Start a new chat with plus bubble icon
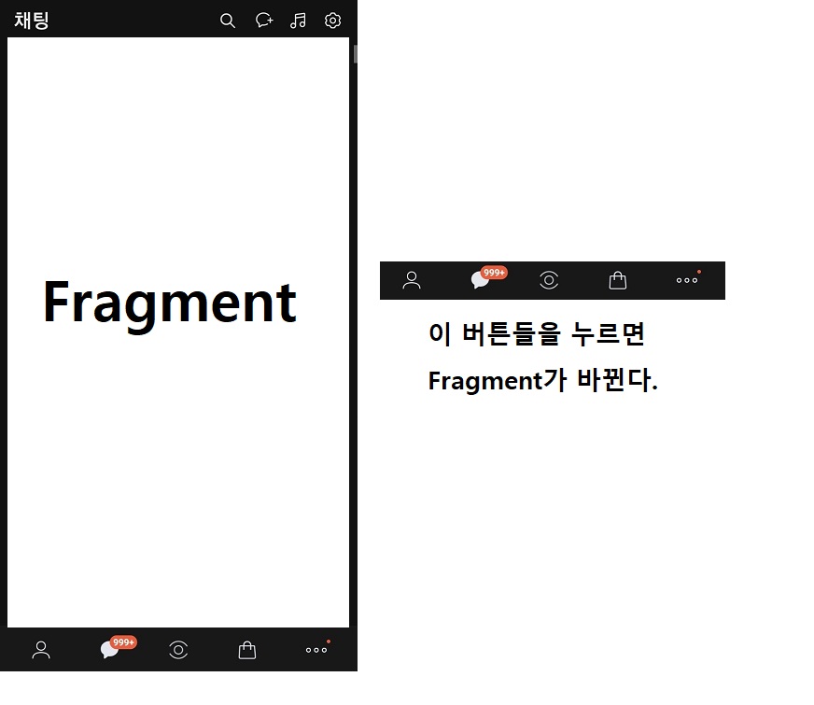 tap(264, 21)
